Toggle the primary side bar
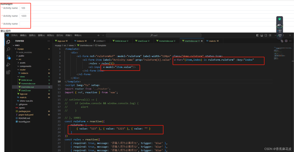The image size is (294, 152). tap(258, 36)
